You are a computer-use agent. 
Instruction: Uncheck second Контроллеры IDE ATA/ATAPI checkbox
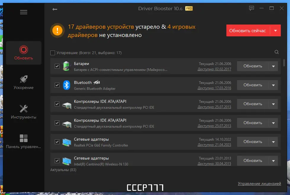57,123
